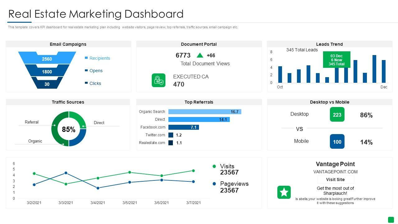Screen dimensions: 398x224
Task: Click the Total Document Views label
Action: 205,64
